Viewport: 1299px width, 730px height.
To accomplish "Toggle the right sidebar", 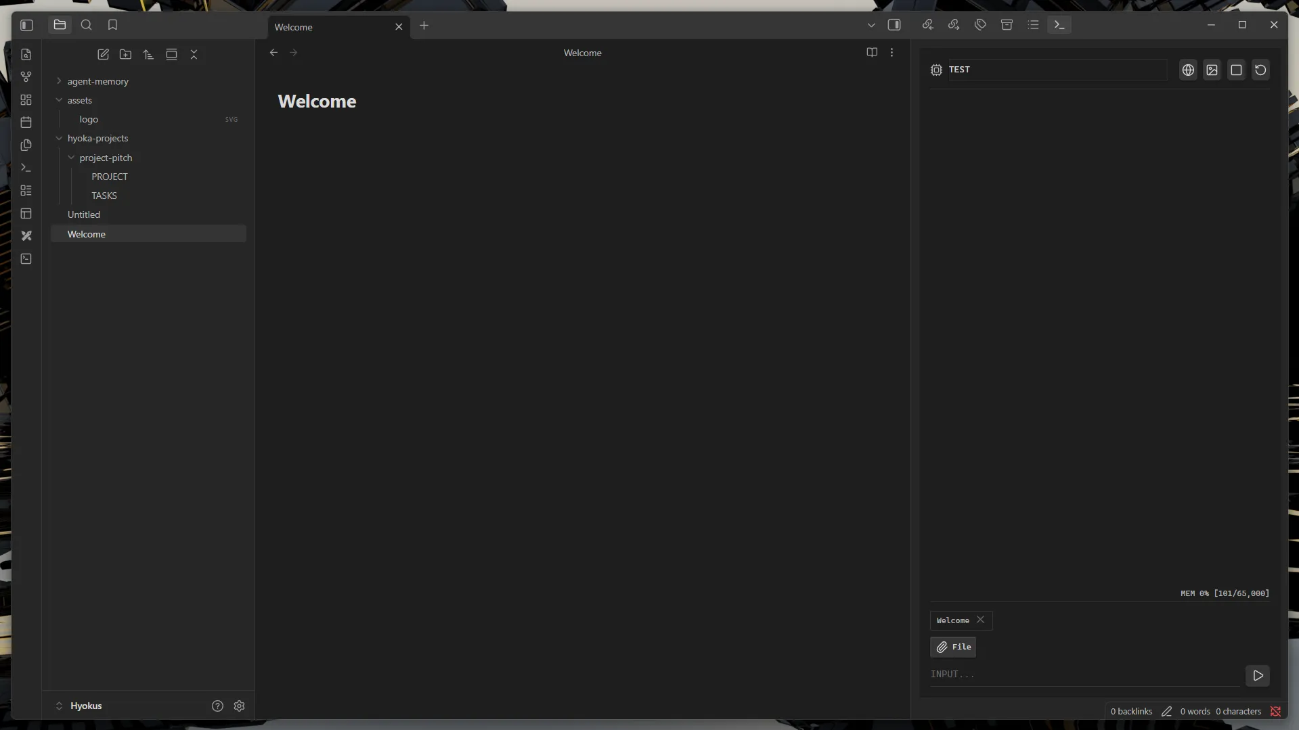I will tap(894, 25).
